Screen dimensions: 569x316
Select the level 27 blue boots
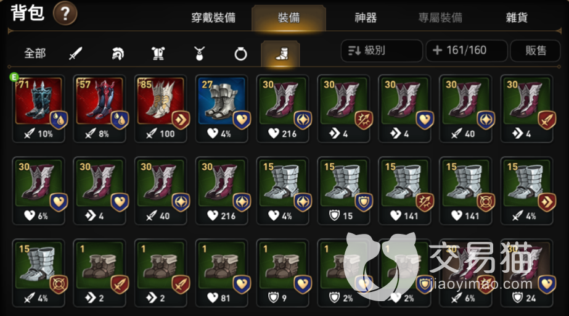click(222, 108)
